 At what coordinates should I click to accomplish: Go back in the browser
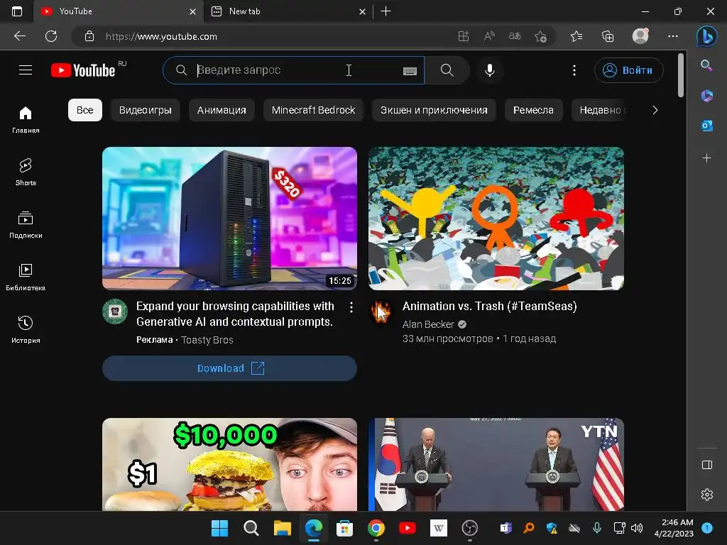20,36
